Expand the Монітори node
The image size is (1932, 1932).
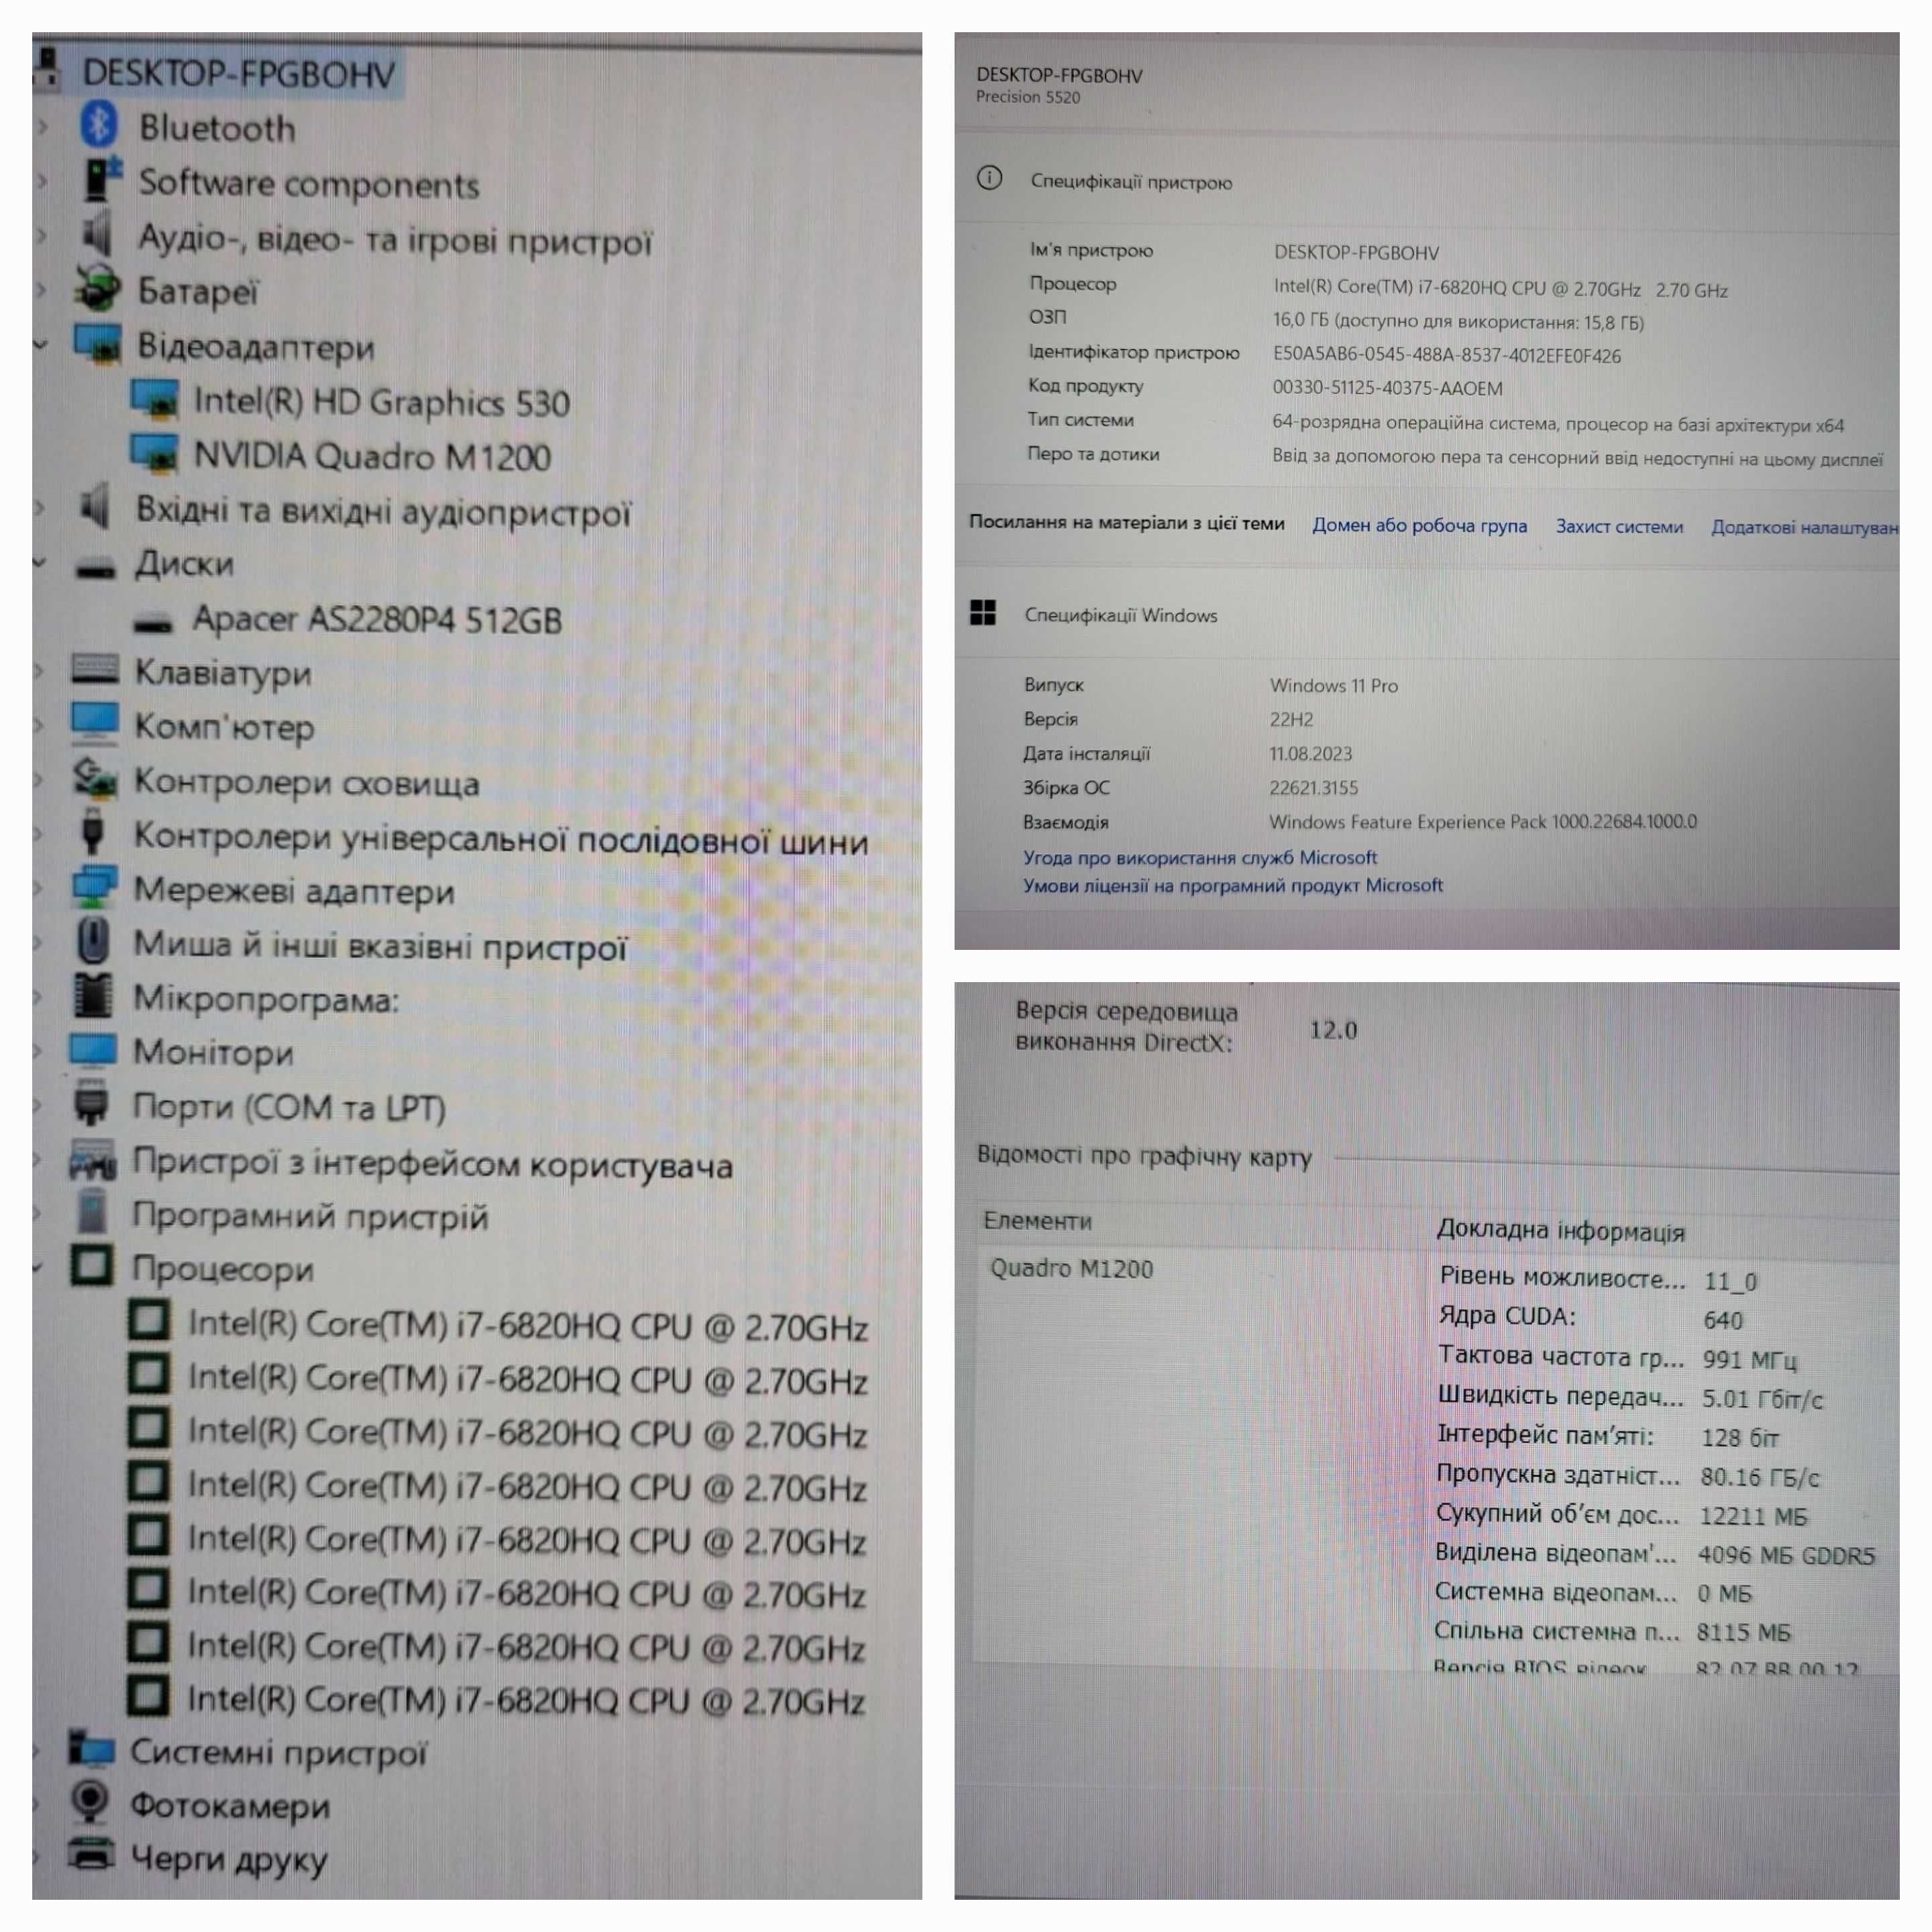click(38, 1051)
